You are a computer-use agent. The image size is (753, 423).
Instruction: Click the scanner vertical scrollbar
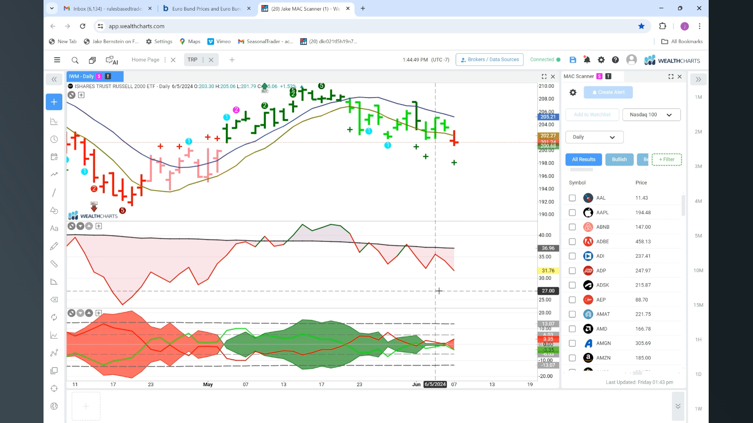[x=683, y=206]
